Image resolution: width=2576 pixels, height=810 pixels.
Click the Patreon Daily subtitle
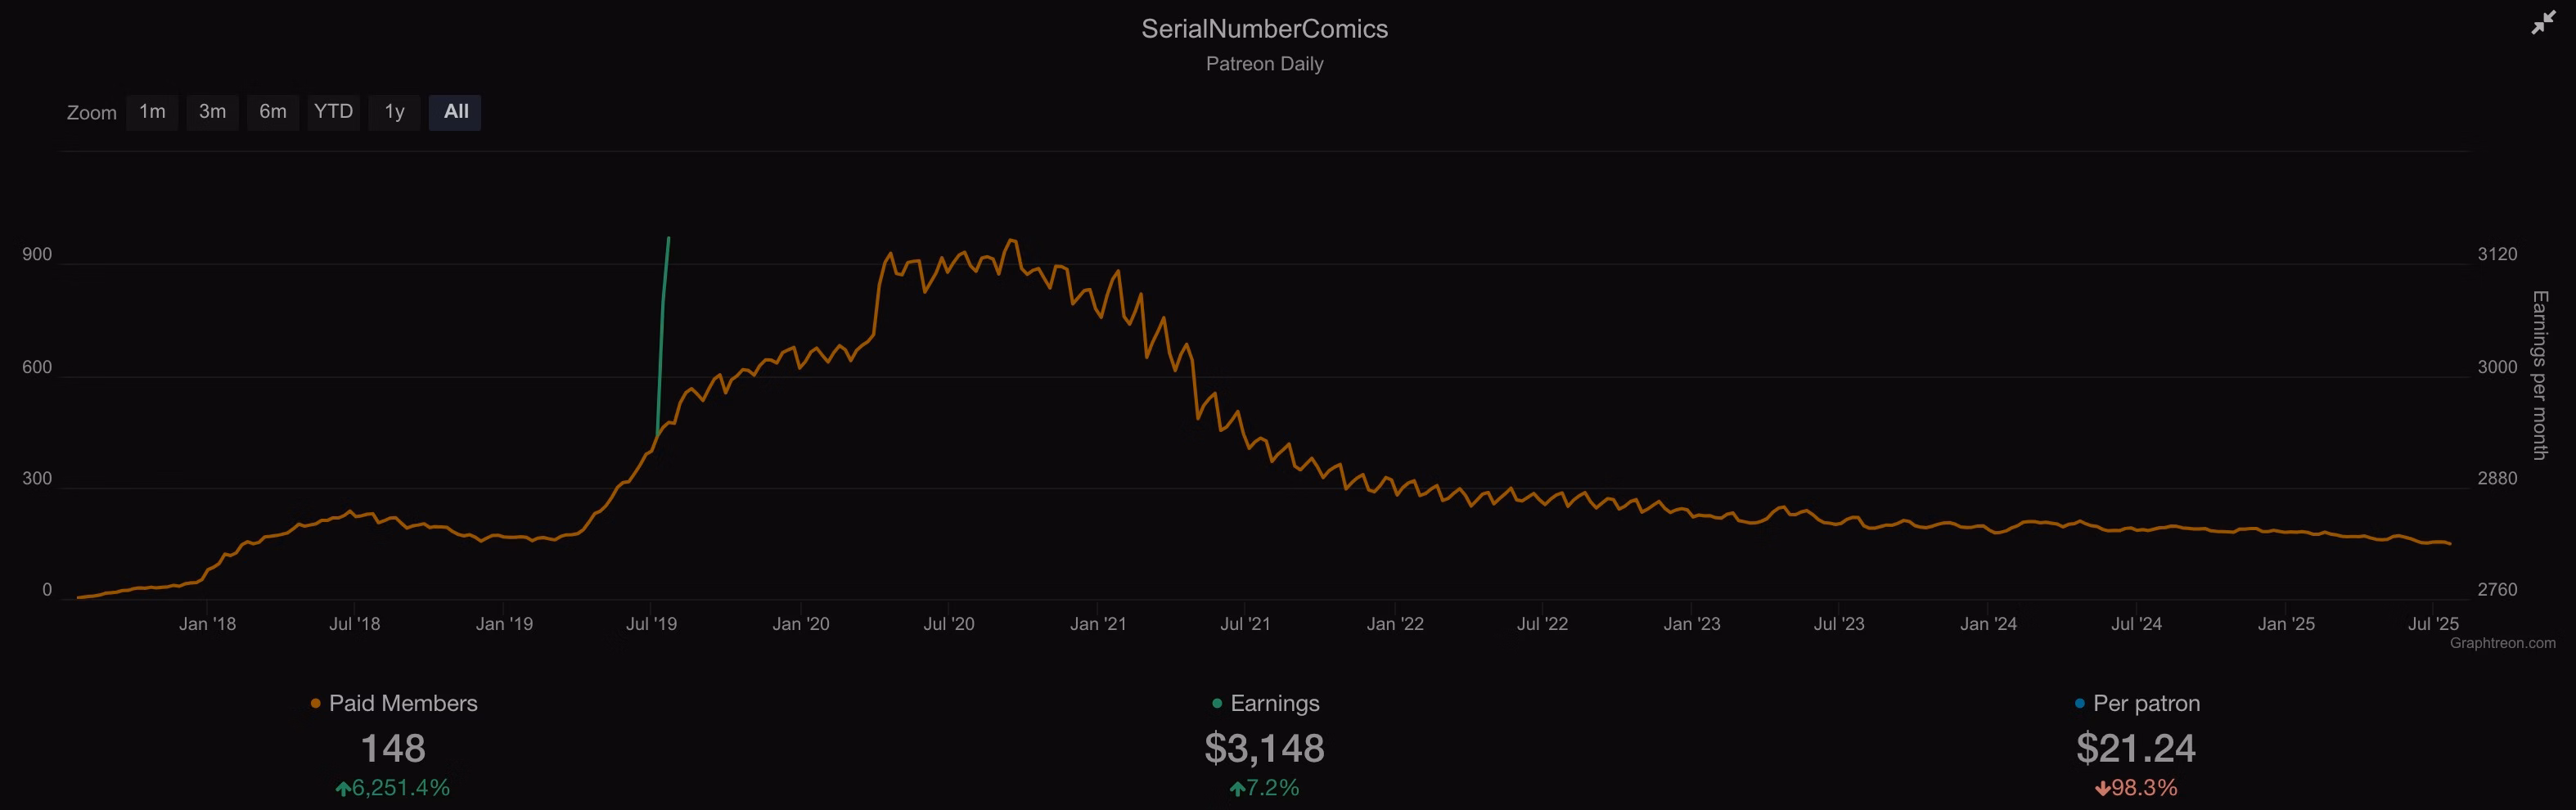coord(1264,64)
